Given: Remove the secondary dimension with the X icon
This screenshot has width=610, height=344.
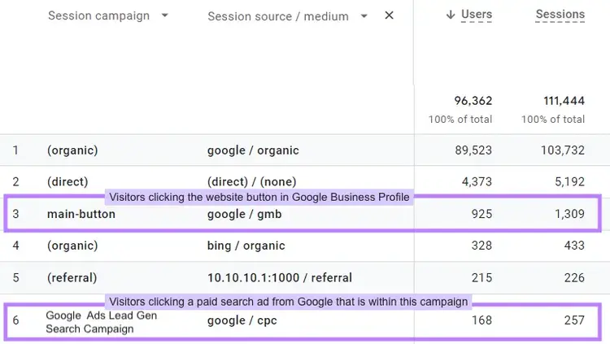Looking at the screenshot, I should (x=389, y=15).
